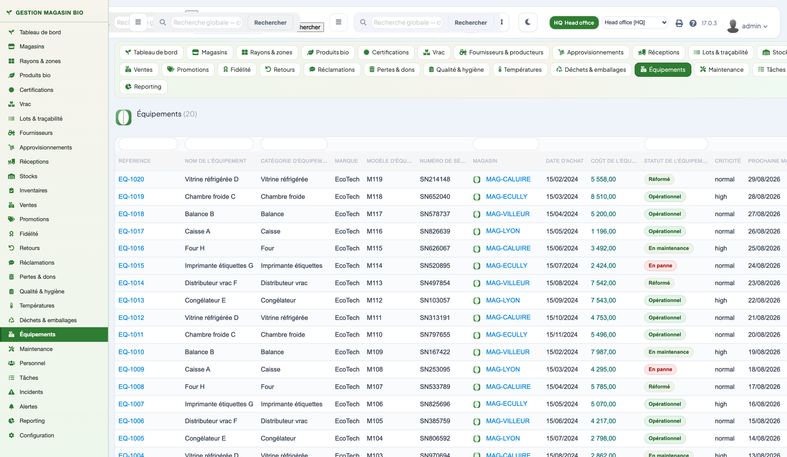The height and width of the screenshot is (457, 787).
Task: Click Congélateur E name in EQ-1013 row
Action: [x=205, y=300]
